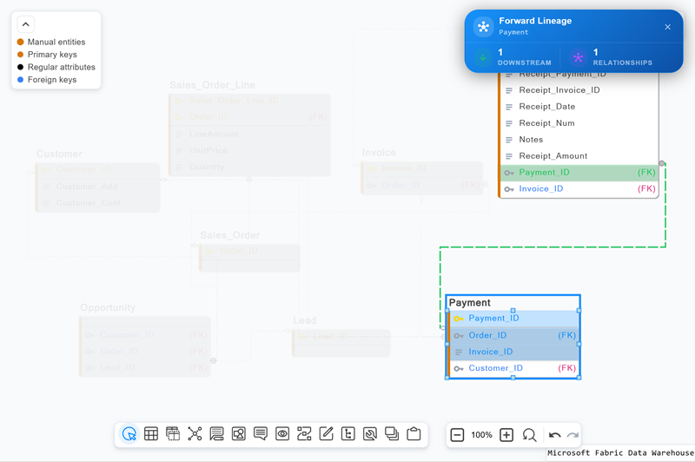This screenshot has width=695, height=462.
Task: Pick the dashed-outline table view tool
Action: click(173, 434)
